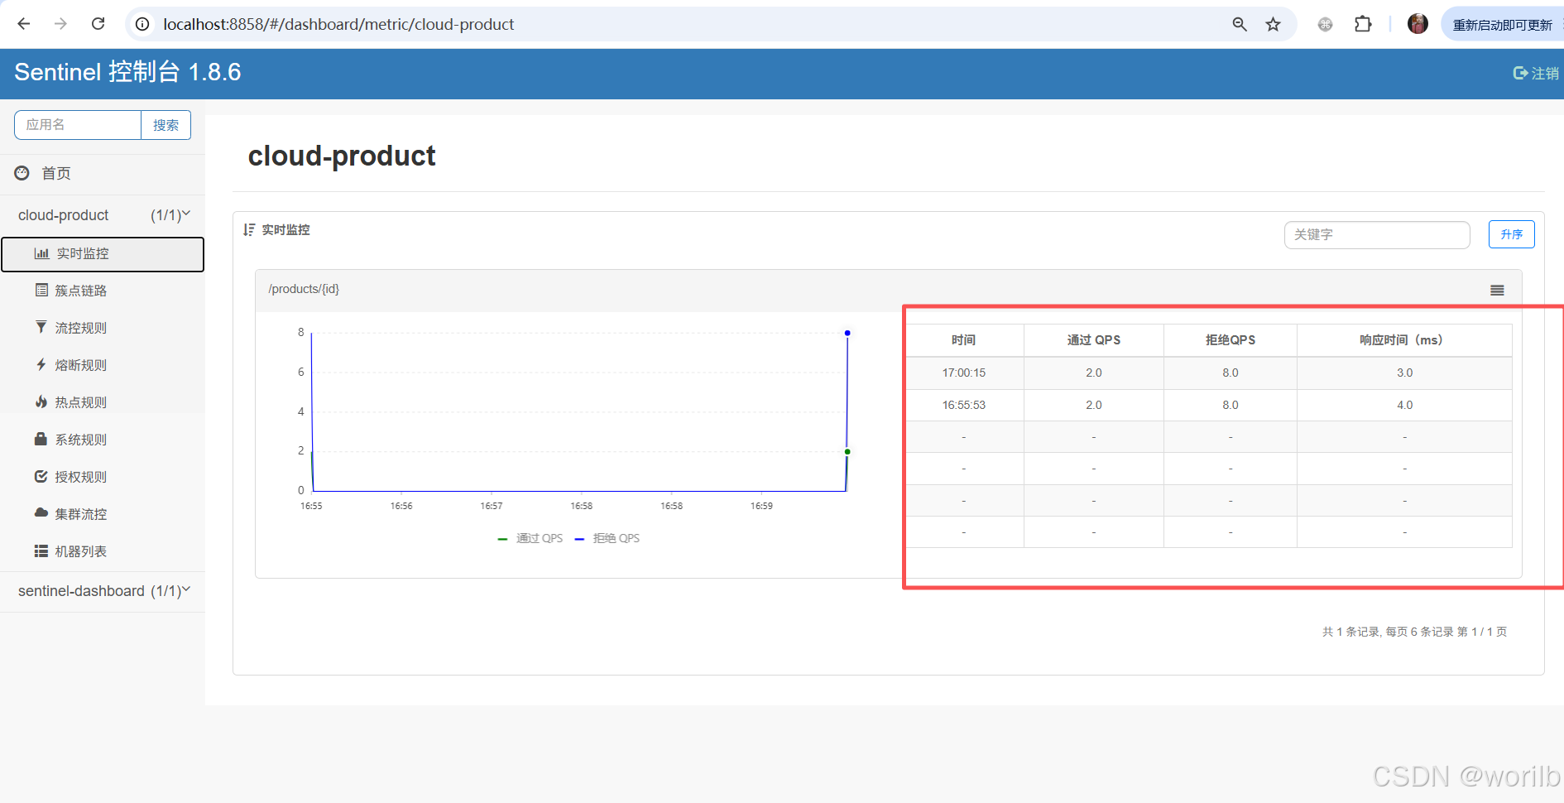Open 集群流控 menu item
Screen dimensions: 1564x803
click(x=103, y=514)
